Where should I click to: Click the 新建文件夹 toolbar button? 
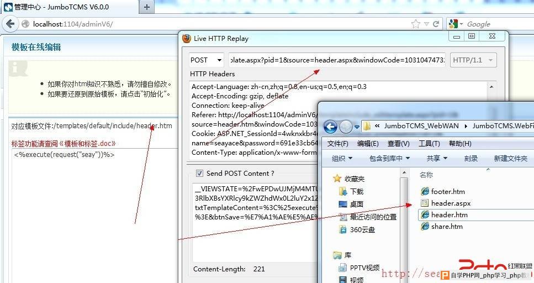[x=510, y=158]
